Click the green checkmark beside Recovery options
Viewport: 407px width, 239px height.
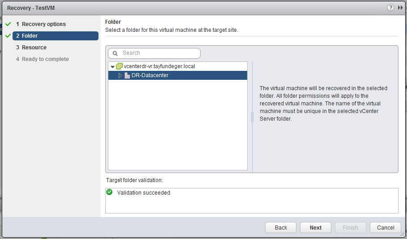(x=8, y=24)
